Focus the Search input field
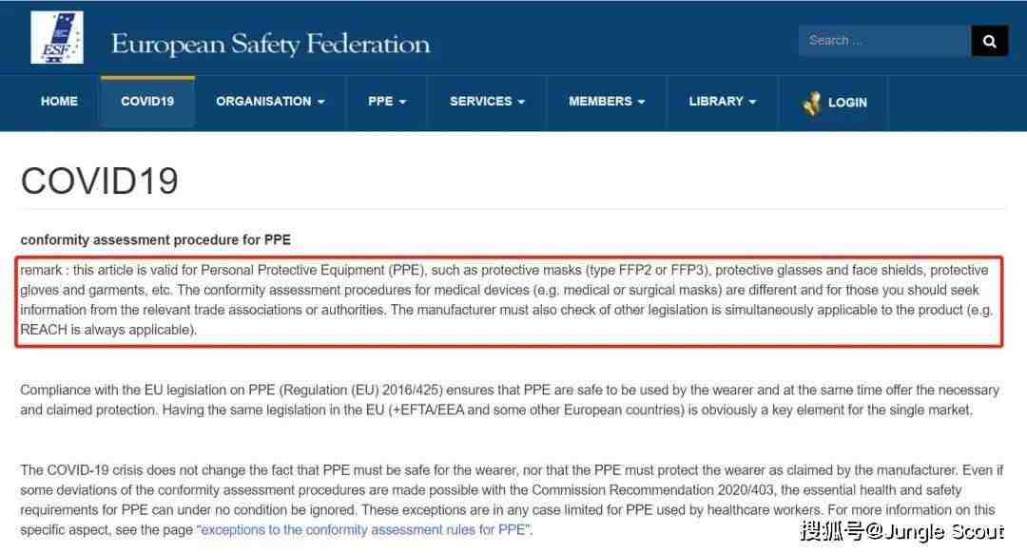 tap(884, 41)
